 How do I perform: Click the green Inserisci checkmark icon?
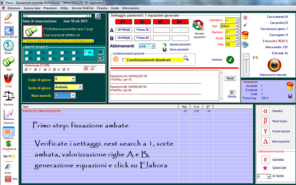[x=230, y=60]
